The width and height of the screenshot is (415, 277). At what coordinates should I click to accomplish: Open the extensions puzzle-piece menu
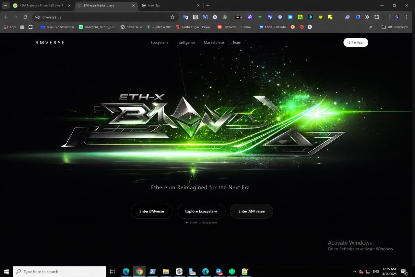(x=377, y=17)
